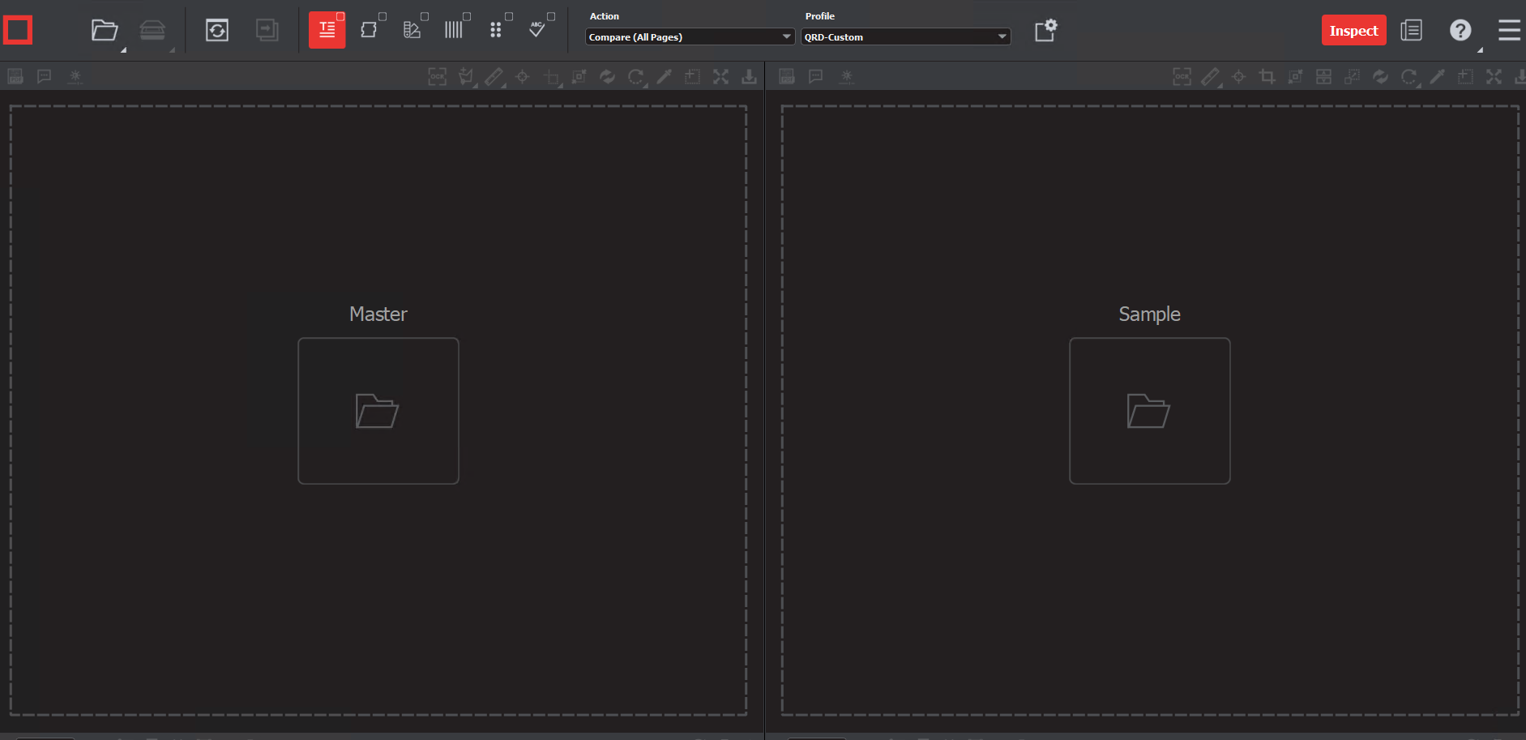
Task: Open the hamburger main menu
Action: [x=1509, y=31]
